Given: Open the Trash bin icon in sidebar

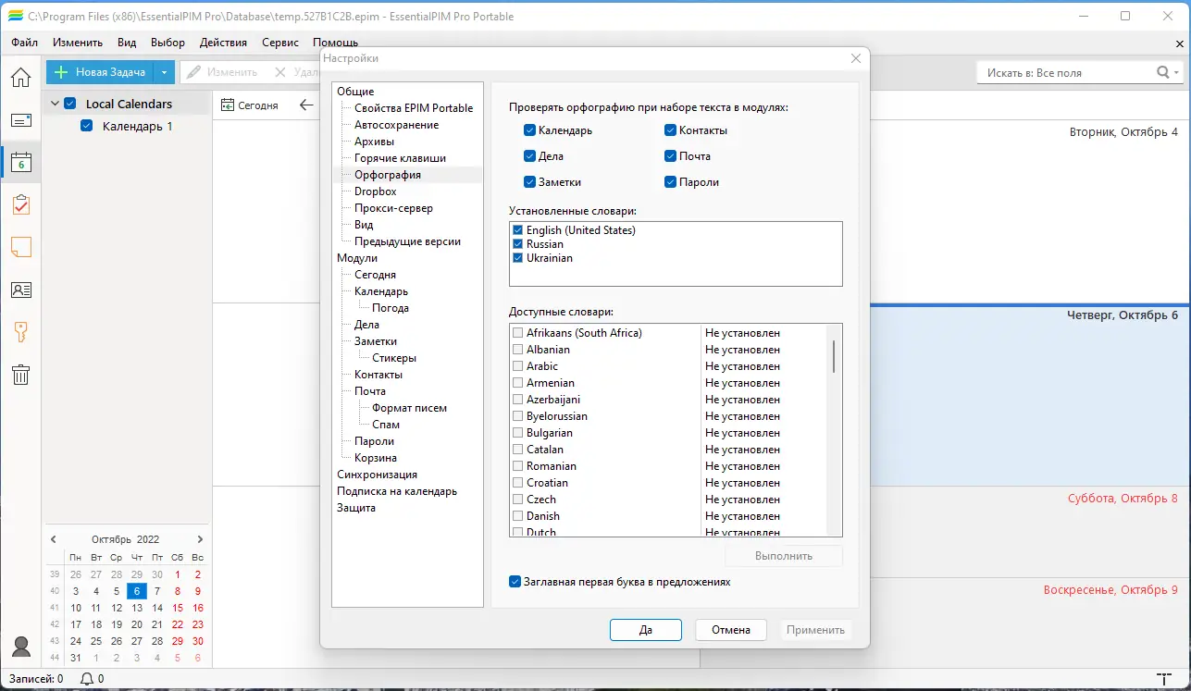Looking at the screenshot, I should click(x=20, y=375).
